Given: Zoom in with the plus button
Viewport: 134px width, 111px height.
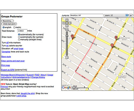Looking at the screenshot, I should (67, 30).
